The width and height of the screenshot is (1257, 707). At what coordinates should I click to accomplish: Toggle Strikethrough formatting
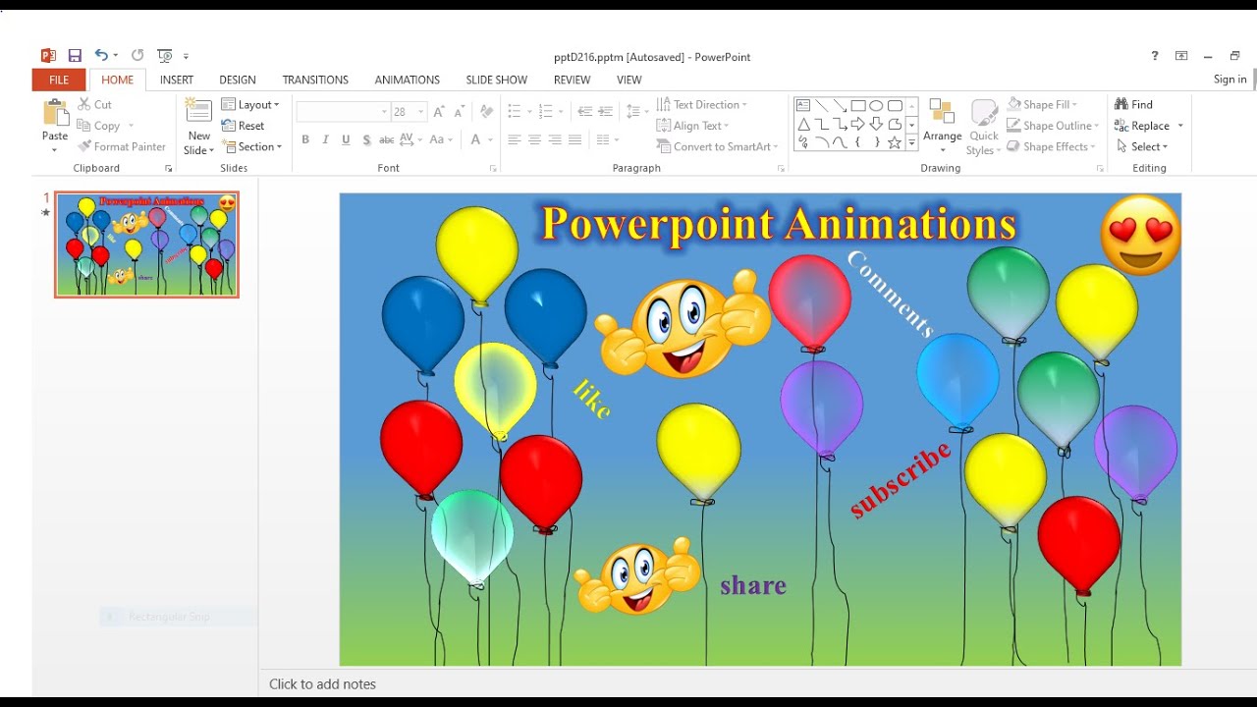tap(386, 139)
